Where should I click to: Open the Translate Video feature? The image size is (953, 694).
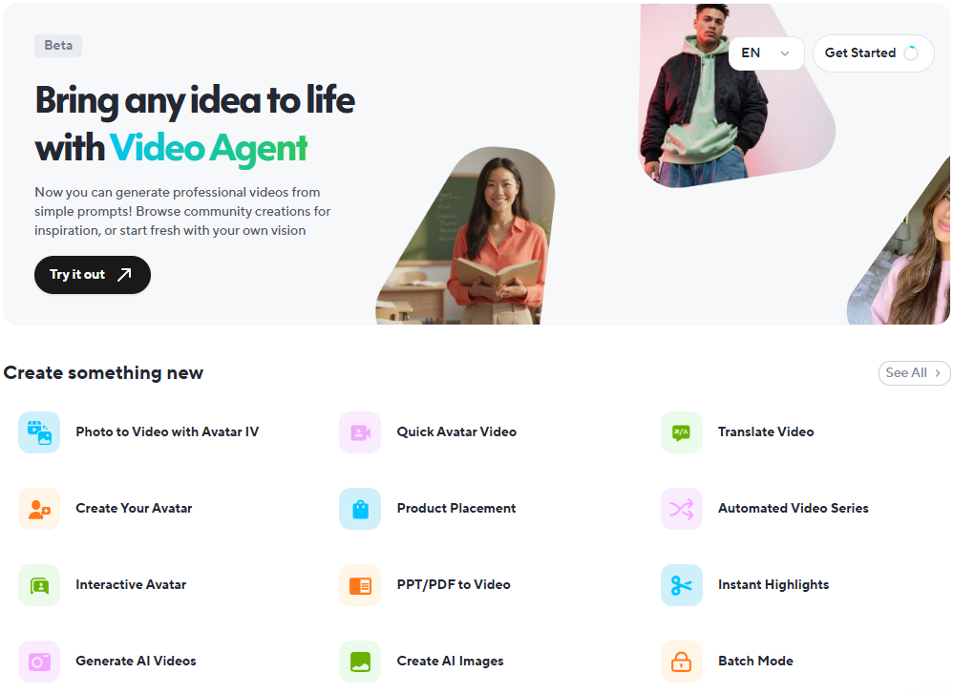tap(766, 431)
